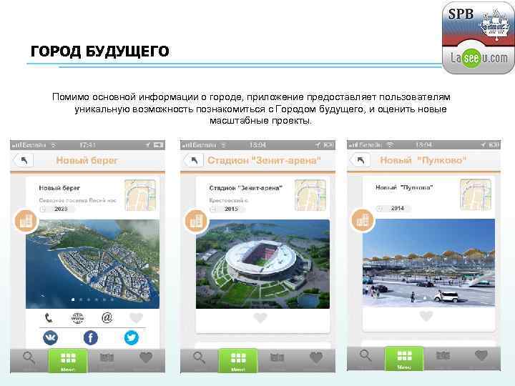Favorite Новый Пулково with heart under photo
The height and width of the screenshot is (386, 515).
pyautogui.click(x=426, y=316)
